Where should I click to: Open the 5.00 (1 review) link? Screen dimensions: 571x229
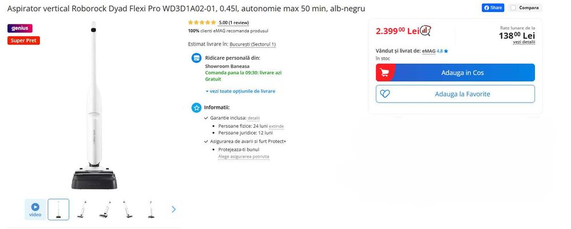(x=234, y=23)
